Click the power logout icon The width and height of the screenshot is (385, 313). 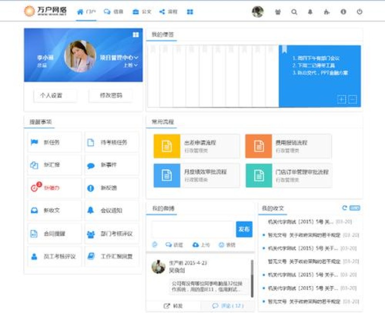point(359,12)
